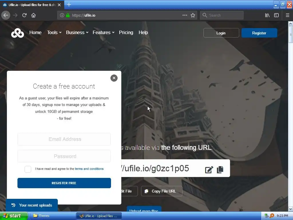
Task: Open the Windows start menu
Action: click(14, 216)
